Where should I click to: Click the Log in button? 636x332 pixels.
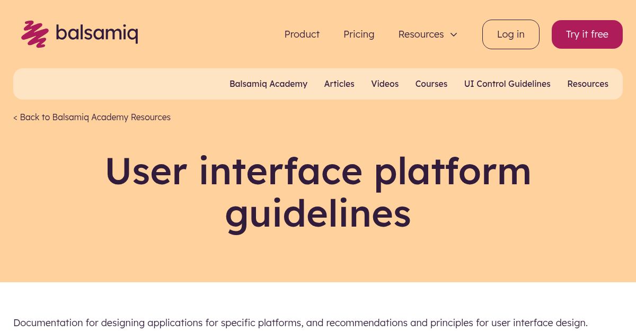point(510,34)
